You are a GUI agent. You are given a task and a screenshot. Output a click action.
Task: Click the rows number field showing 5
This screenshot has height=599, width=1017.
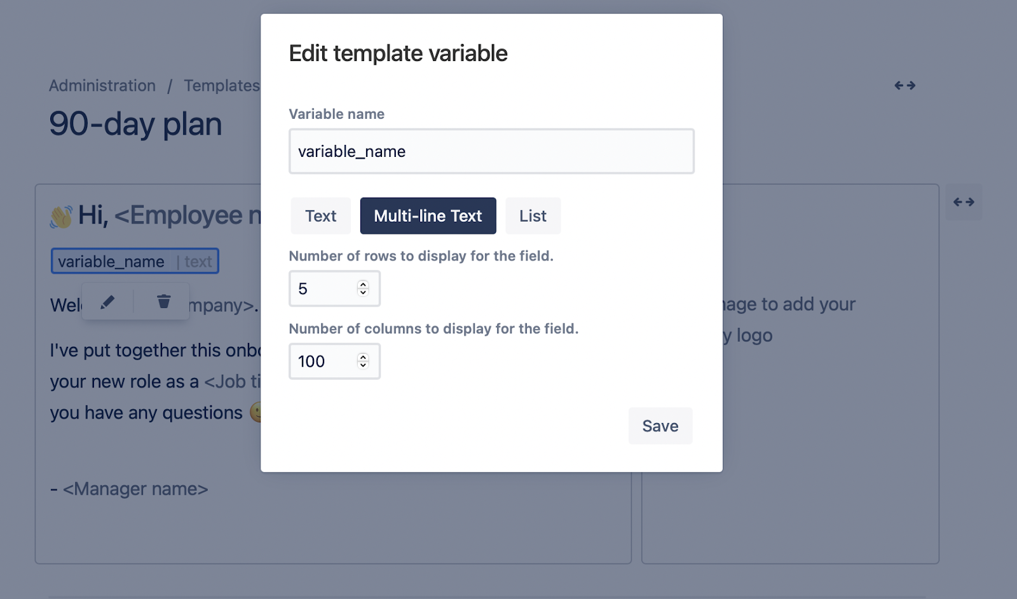[x=321, y=288]
